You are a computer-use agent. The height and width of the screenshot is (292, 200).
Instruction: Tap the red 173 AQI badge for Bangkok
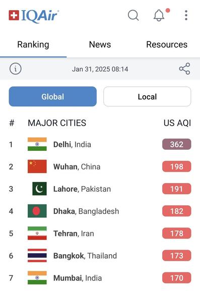[x=176, y=256]
